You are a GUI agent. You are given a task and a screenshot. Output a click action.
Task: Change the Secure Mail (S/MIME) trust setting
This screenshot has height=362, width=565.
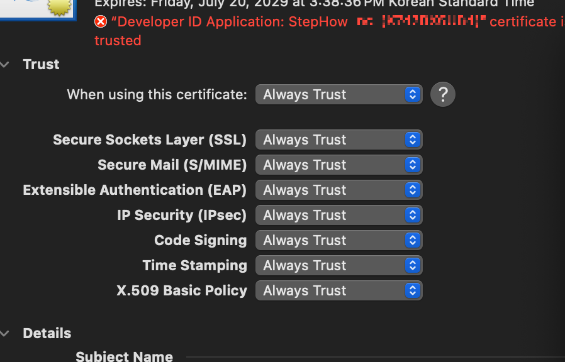pyautogui.click(x=338, y=165)
